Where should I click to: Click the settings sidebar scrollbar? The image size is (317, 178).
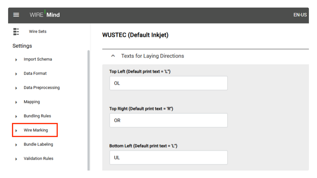[88, 110]
